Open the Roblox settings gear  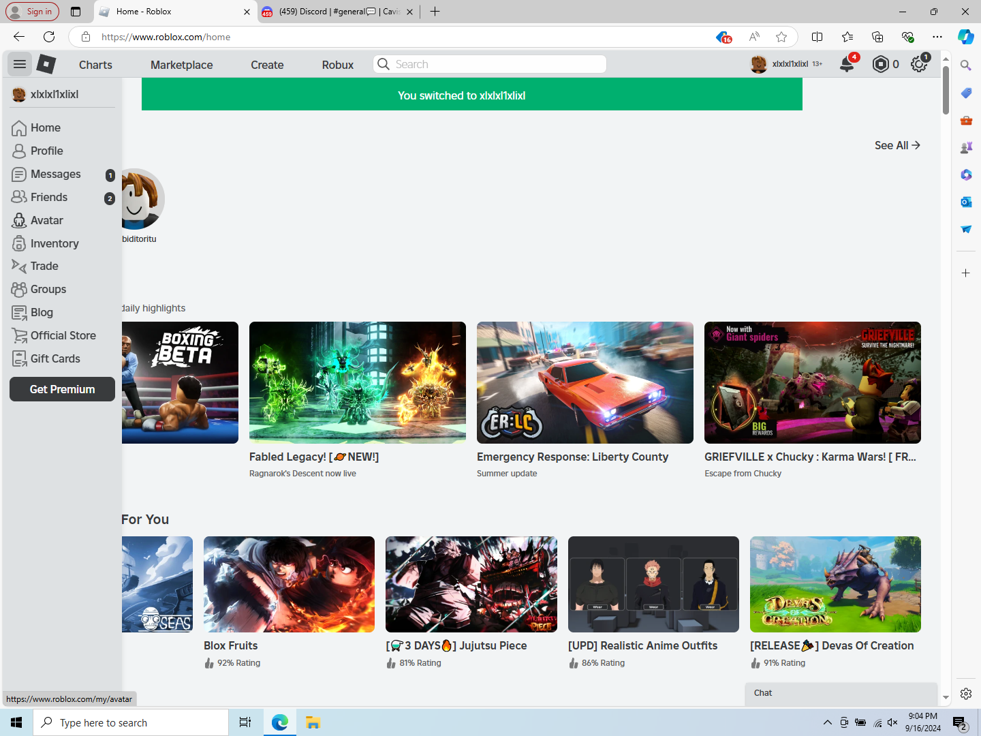919,64
